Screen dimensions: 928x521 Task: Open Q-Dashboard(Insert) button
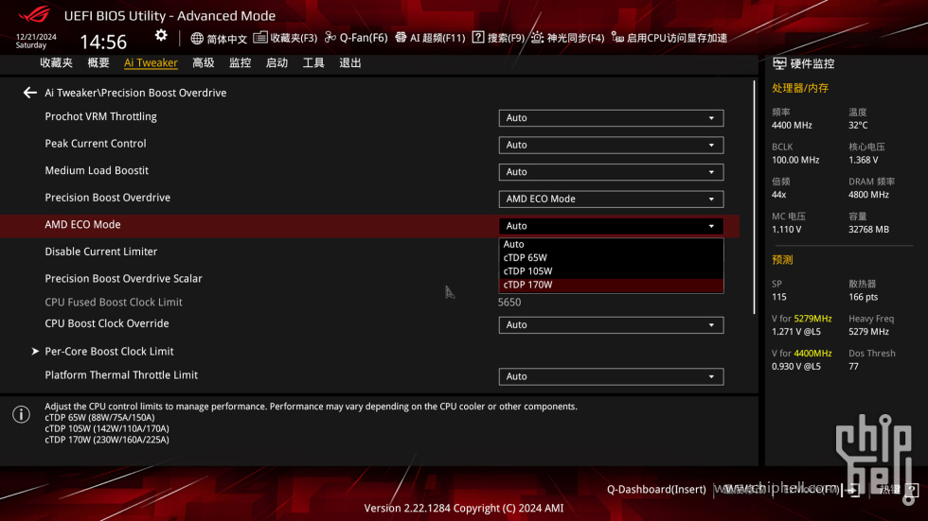pos(656,489)
